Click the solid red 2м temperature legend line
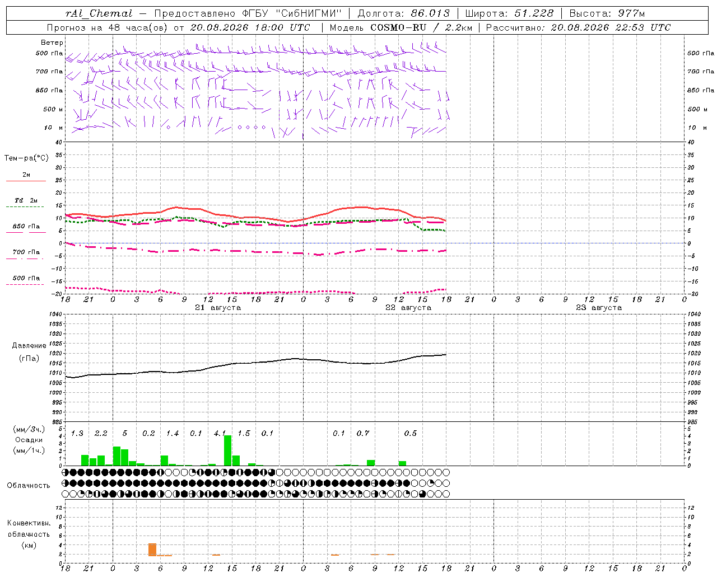Image resolution: width=717 pixels, height=573 pixels. pos(26,181)
